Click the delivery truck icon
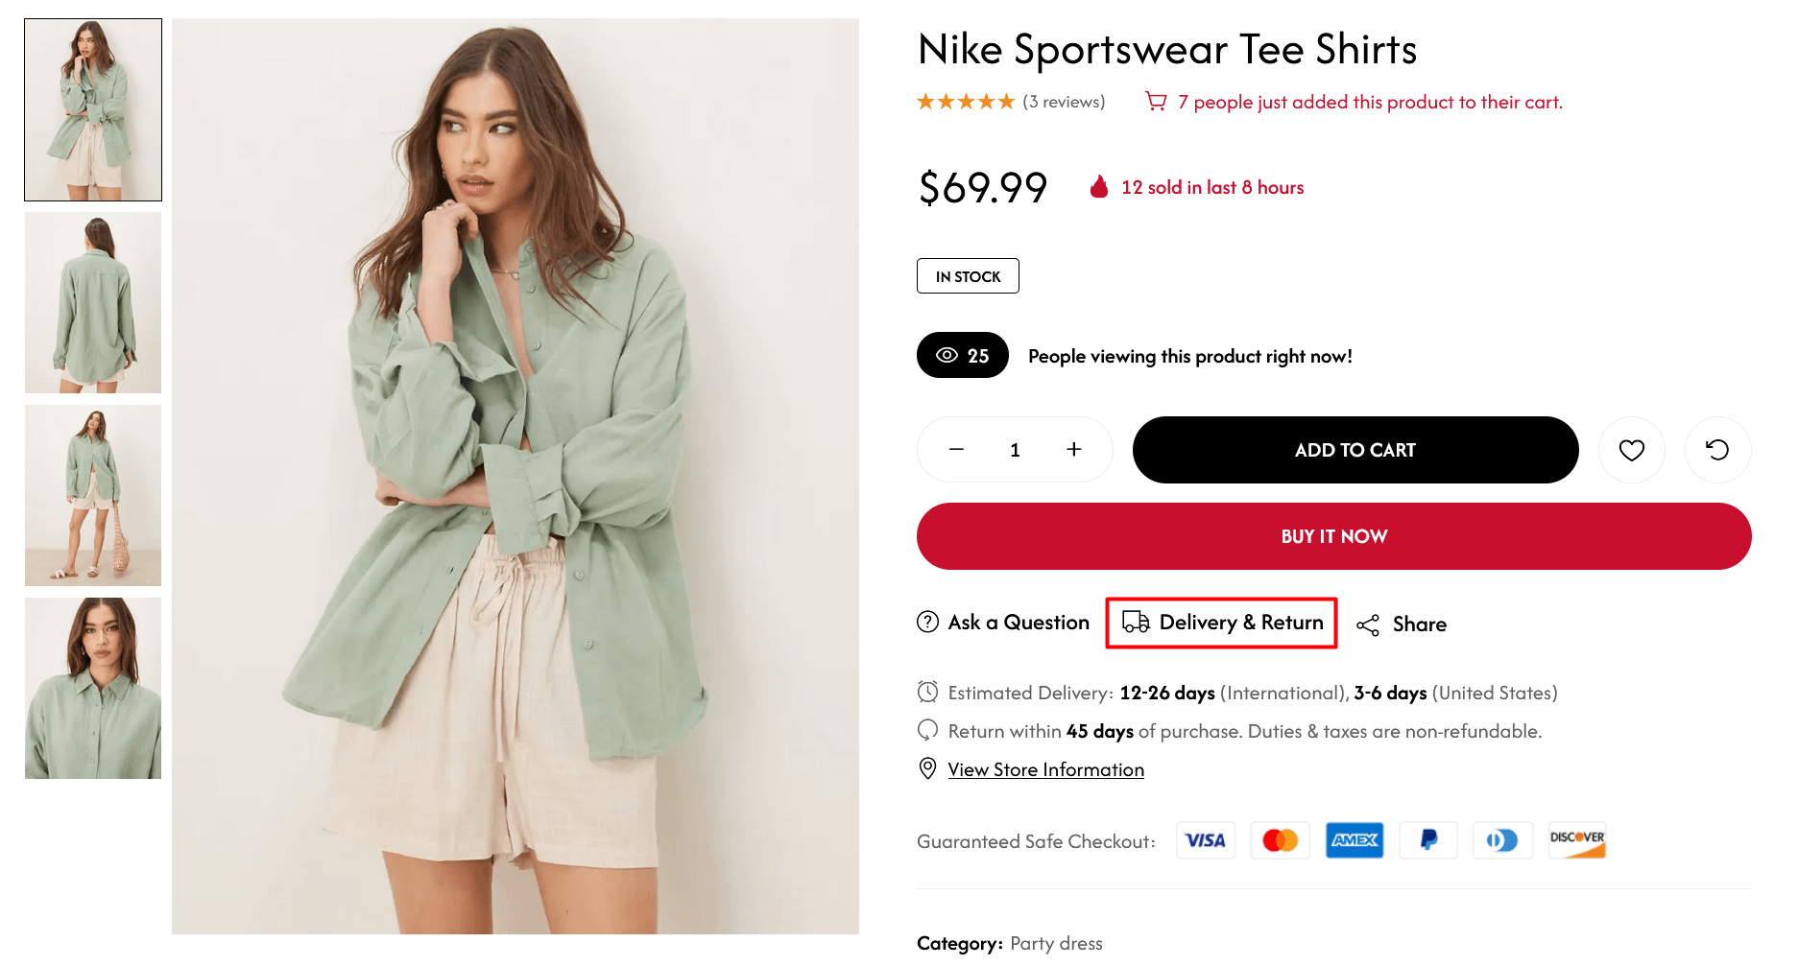Viewport: 1798px width, 966px height. tap(1136, 623)
